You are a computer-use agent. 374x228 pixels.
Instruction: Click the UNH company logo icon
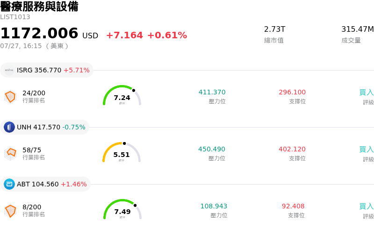(x=9, y=127)
